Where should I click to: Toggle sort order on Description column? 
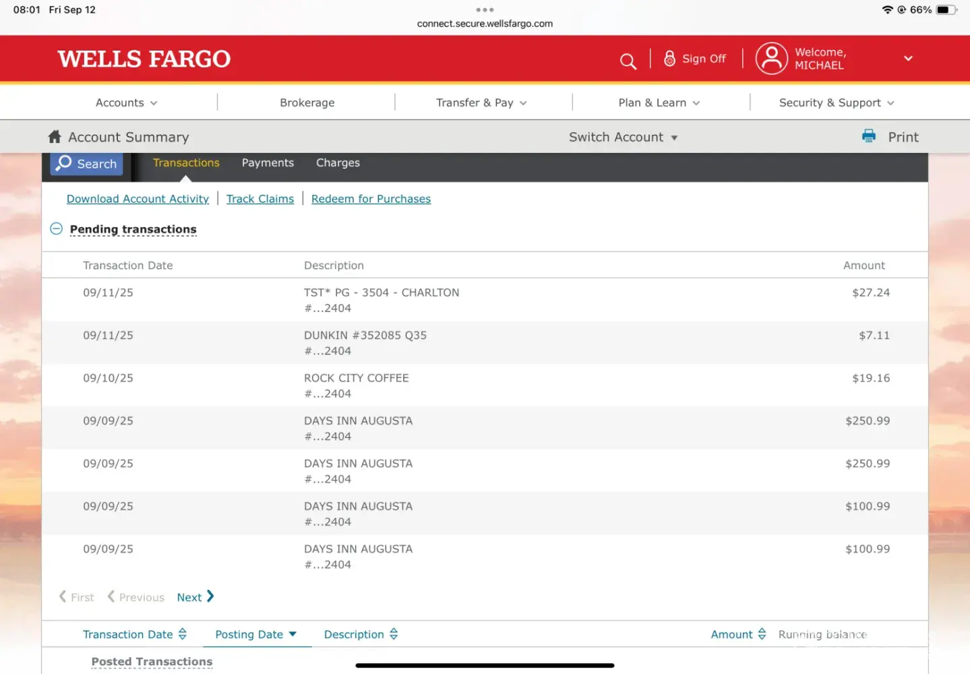tap(361, 634)
